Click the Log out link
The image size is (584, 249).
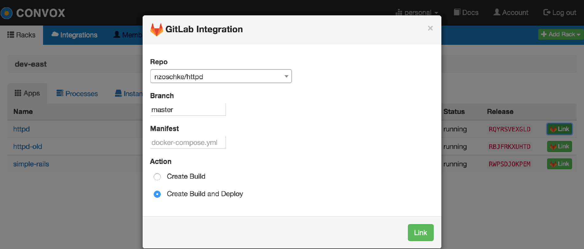tap(560, 12)
